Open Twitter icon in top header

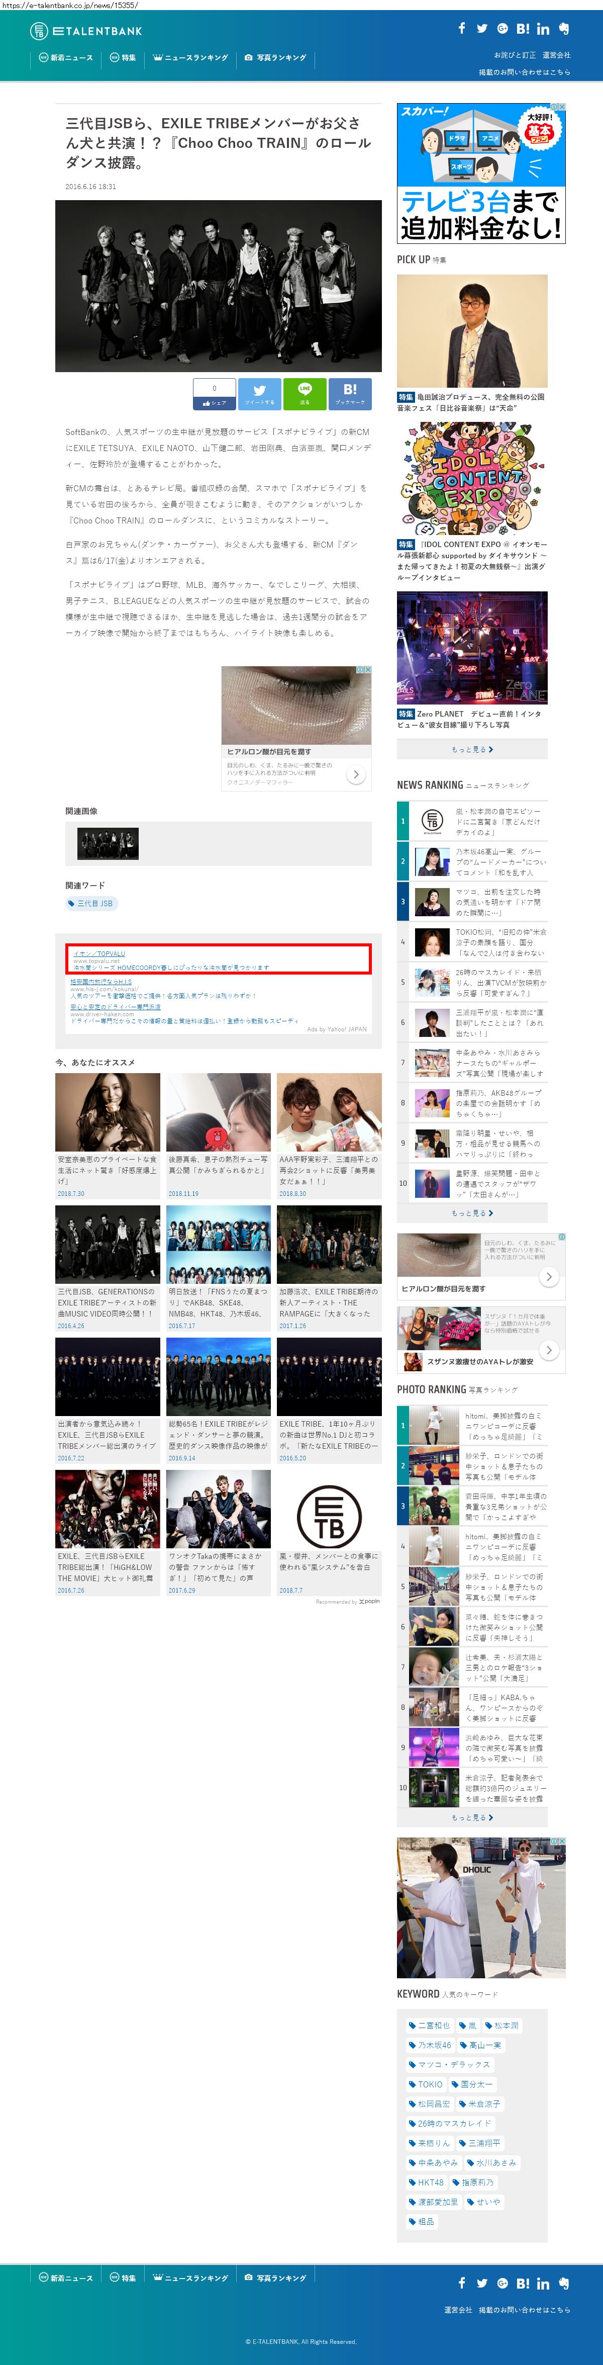[x=482, y=29]
